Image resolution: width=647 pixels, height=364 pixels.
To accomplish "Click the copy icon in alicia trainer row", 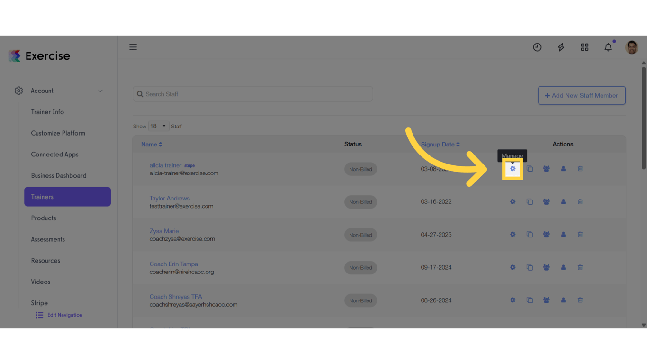I will (x=530, y=169).
